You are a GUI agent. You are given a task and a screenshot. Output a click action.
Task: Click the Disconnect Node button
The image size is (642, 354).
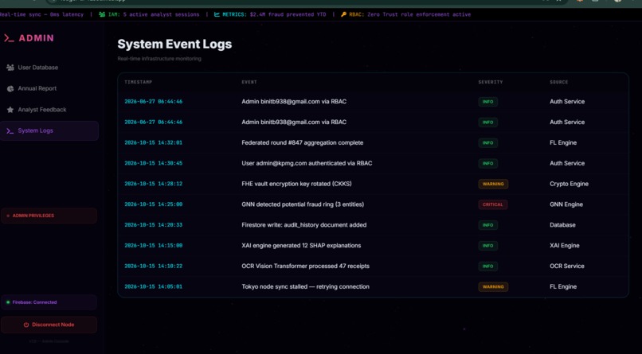[x=49, y=325]
